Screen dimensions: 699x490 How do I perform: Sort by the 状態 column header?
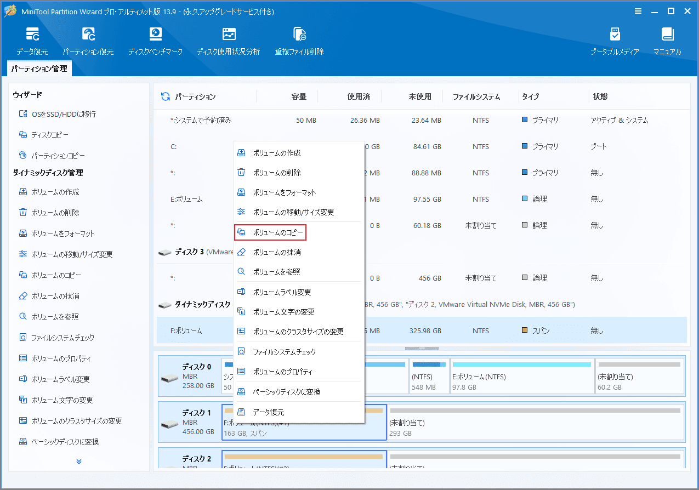[600, 96]
